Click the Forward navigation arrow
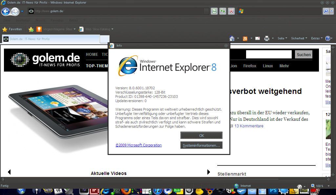The image size is (336, 195). click(15, 11)
